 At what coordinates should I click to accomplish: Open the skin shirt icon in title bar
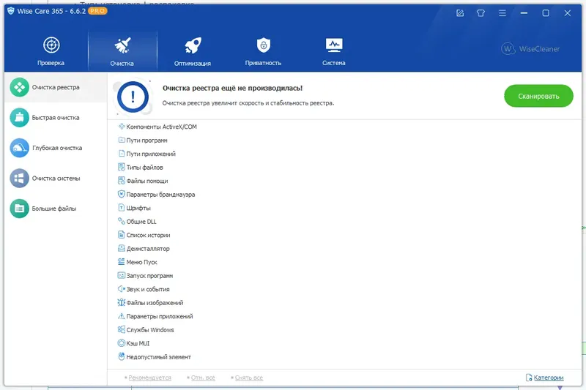click(x=481, y=13)
